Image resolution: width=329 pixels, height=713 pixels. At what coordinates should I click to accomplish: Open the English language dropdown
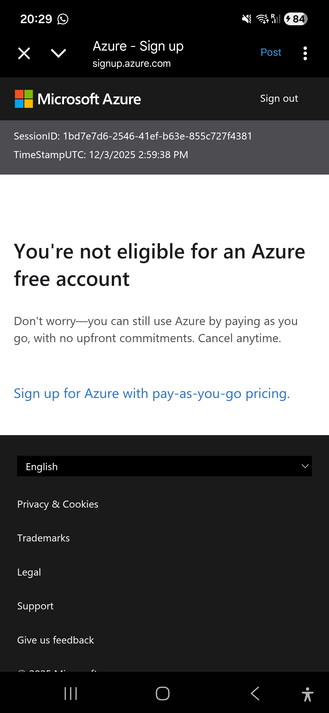[x=164, y=466]
